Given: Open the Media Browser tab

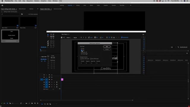Looking at the screenshot, I should point(22,9).
